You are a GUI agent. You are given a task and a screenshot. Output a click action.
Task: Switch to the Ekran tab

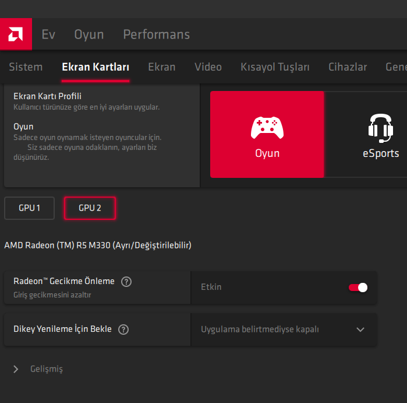(x=162, y=67)
